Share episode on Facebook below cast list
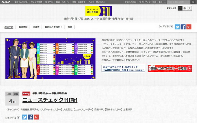Screen dimensions: 197x123 click(31, 117)
